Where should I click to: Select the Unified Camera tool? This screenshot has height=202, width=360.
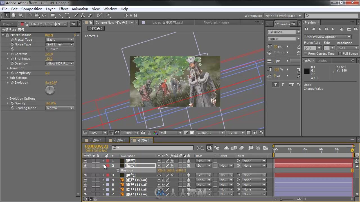[37, 15]
